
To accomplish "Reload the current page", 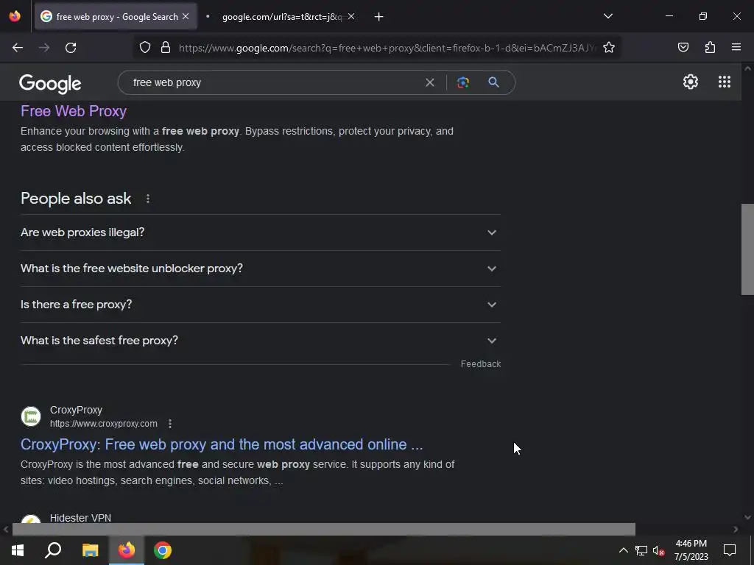I will (71, 48).
